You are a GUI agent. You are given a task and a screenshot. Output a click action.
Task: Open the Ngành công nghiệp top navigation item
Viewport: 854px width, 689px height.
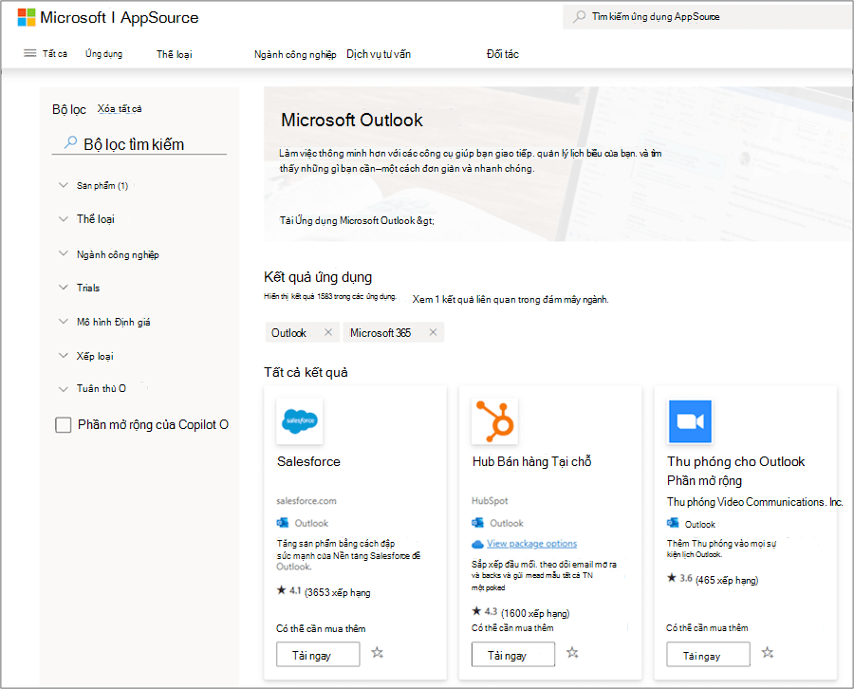click(295, 54)
